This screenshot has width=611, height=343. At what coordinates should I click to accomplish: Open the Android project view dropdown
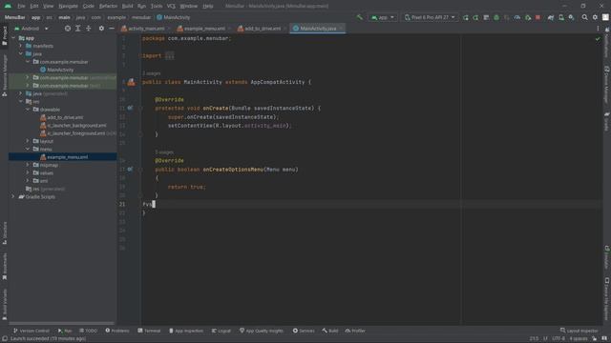[x=32, y=29]
